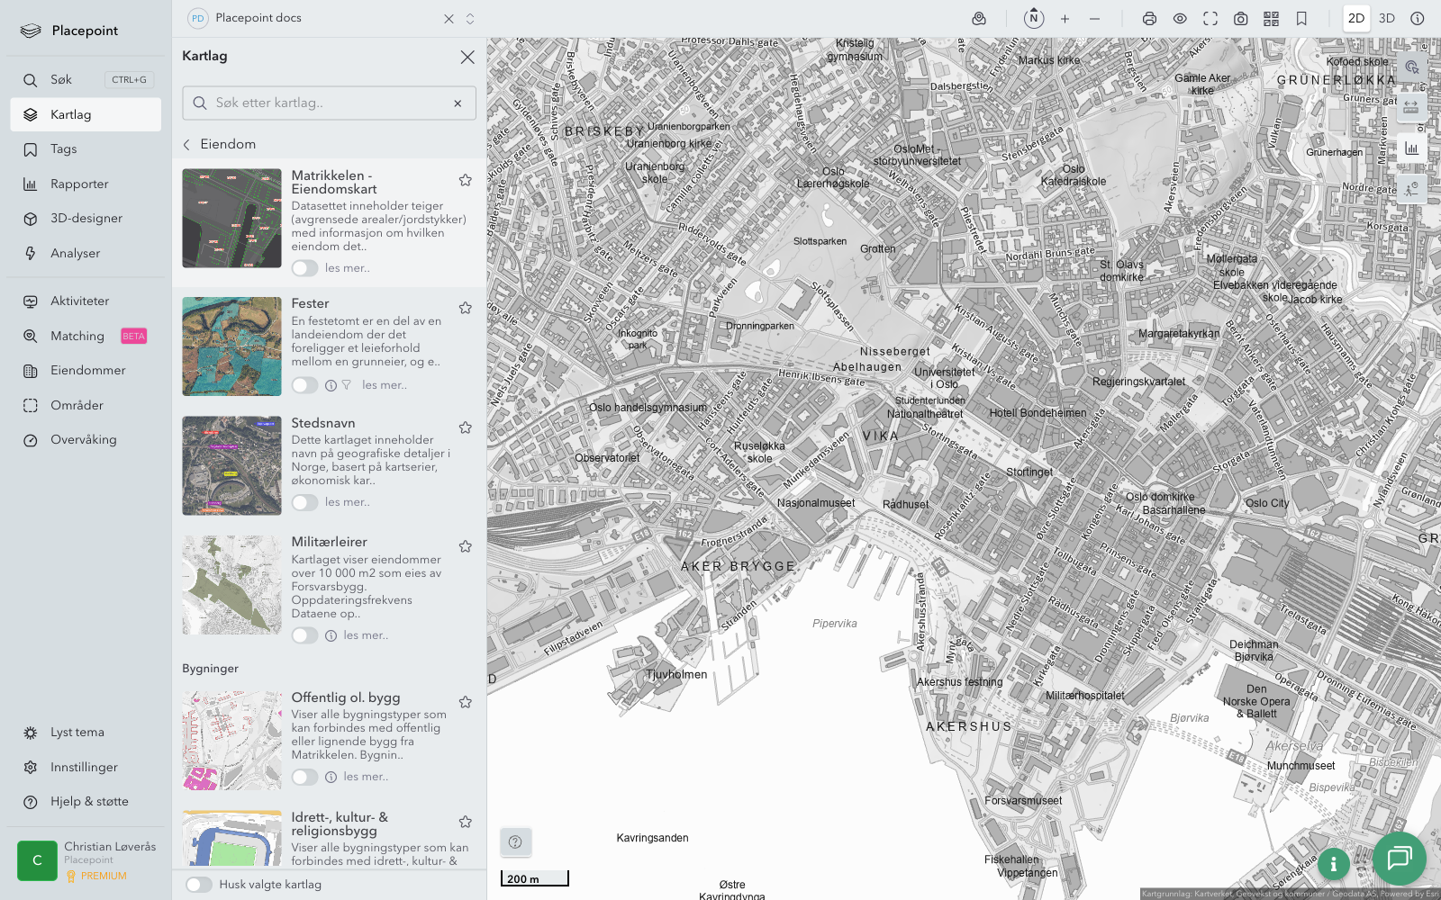The width and height of the screenshot is (1441, 900).
Task: Open the measure distance tool on map
Action: pyautogui.click(x=1411, y=107)
